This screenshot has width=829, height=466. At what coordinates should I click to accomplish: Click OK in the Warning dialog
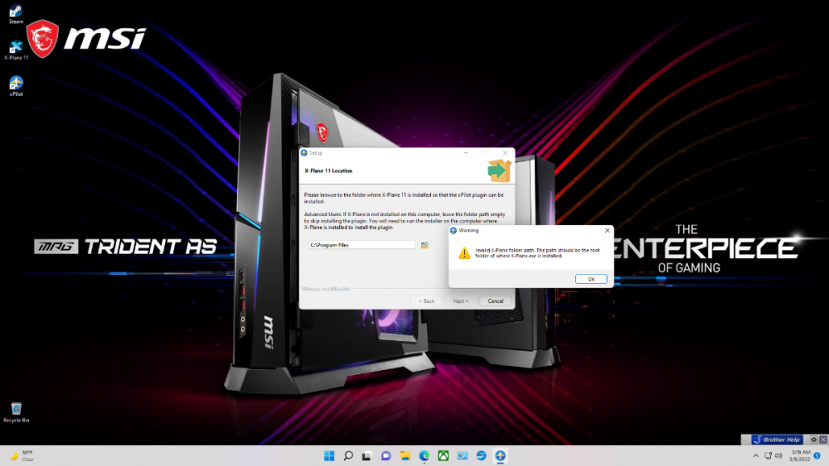(590, 279)
